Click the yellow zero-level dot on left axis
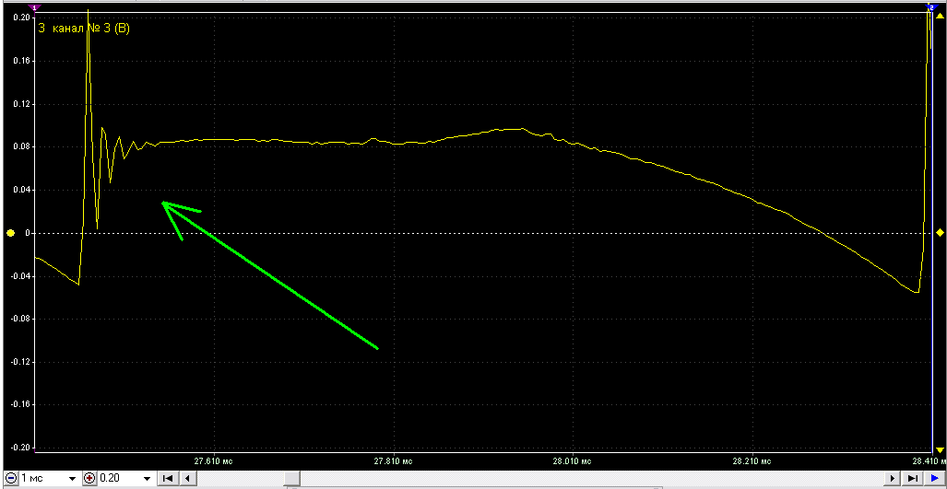The image size is (947, 489). (10, 233)
